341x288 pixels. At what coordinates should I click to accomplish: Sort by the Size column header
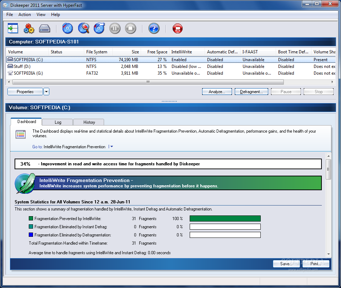point(126,52)
